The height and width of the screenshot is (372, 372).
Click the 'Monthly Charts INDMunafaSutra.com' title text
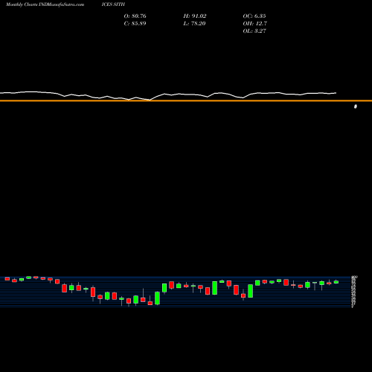(x=45, y=4)
